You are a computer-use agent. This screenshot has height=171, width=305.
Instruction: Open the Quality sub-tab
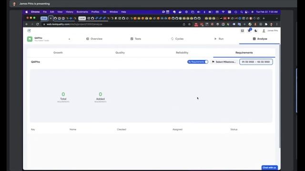pyautogui.click(x=120, y=53)
